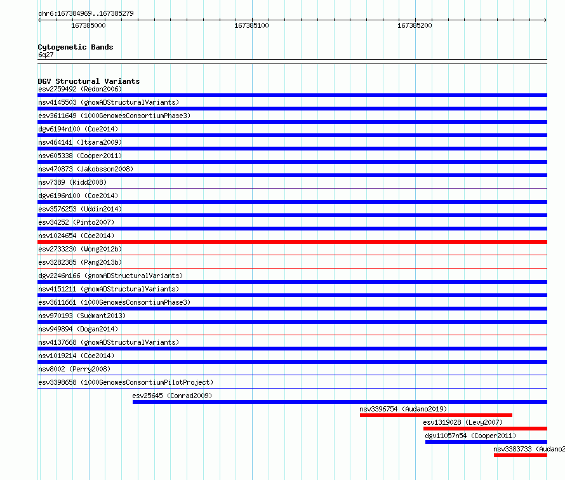Select the blue bar under esv34252 (Pinto2007)

tap(292, 229)
